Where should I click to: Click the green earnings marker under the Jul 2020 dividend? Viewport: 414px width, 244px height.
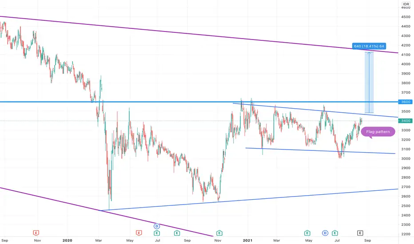click(x=157, y=233)
